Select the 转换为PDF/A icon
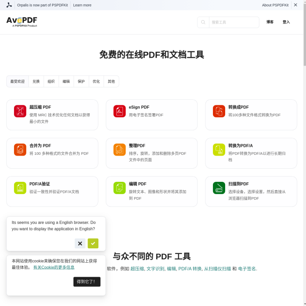The height and width of the screenshot is (306, 306). click(x=219, y=150)
